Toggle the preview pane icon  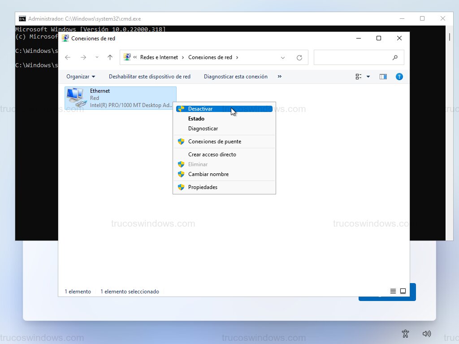click(x=383, y=77)
